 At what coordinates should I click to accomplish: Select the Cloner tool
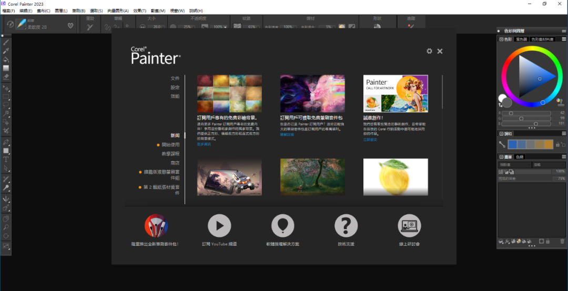pos(6,179)
